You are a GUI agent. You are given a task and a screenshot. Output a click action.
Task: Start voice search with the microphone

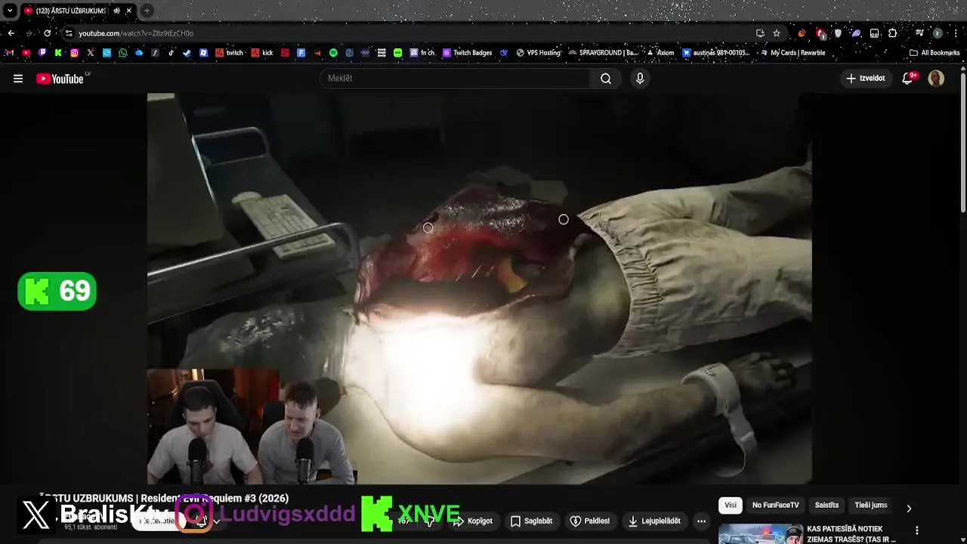(x=640, y=79)
